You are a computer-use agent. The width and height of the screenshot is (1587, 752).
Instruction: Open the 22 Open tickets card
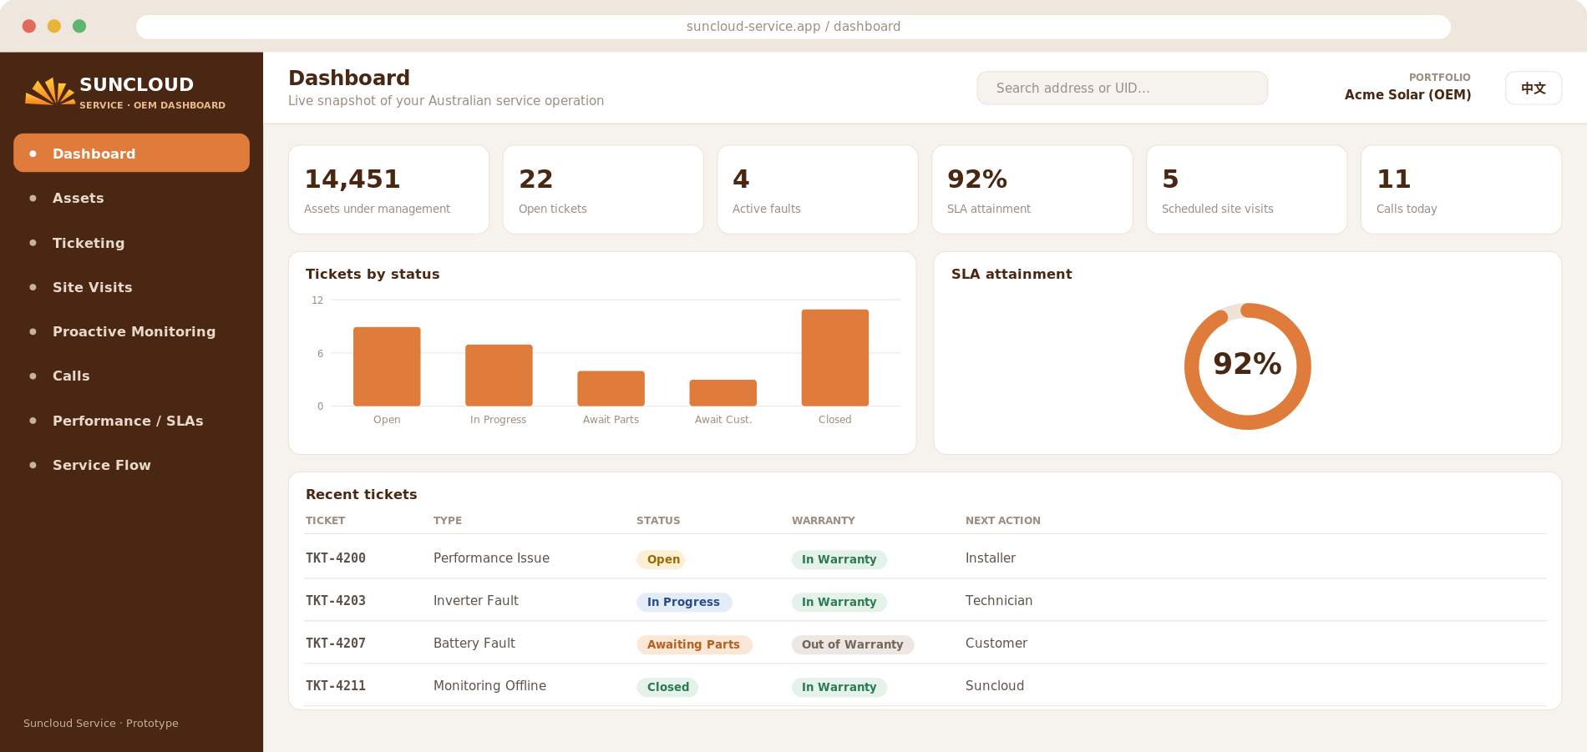coord(603,189)
